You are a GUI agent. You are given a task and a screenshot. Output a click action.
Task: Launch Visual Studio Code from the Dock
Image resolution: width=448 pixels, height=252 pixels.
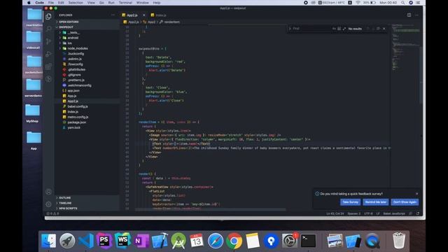[x=86, y=241]
